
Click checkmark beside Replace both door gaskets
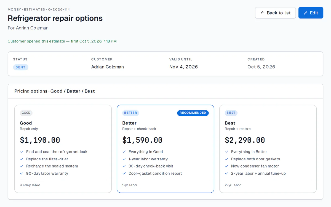[227, 159]
